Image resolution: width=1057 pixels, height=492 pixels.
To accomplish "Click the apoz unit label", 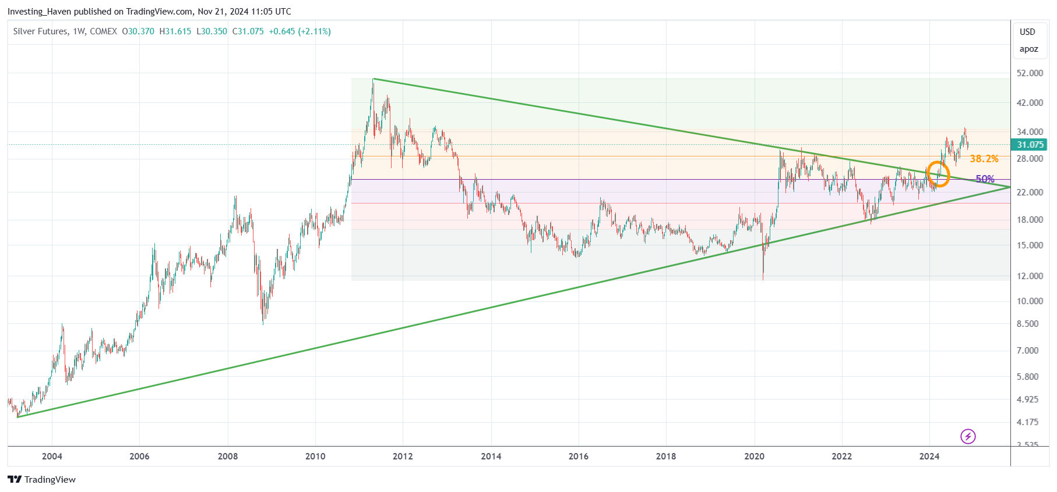I will (x=1028, y=49).
